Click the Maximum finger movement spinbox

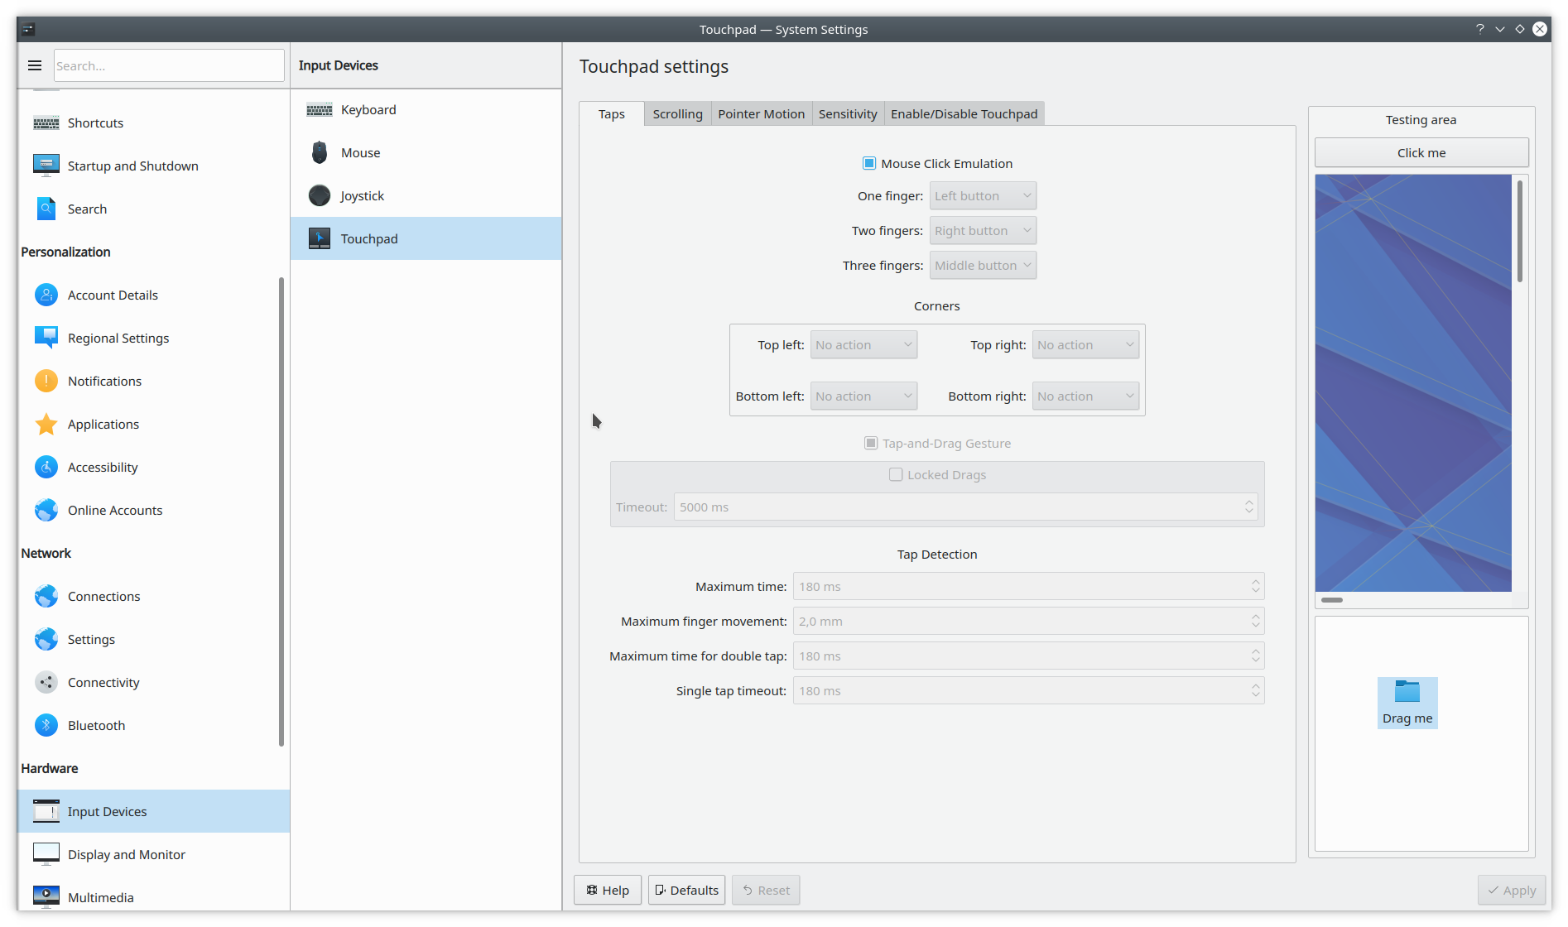pyautogui.click(x=1028, y=622)
